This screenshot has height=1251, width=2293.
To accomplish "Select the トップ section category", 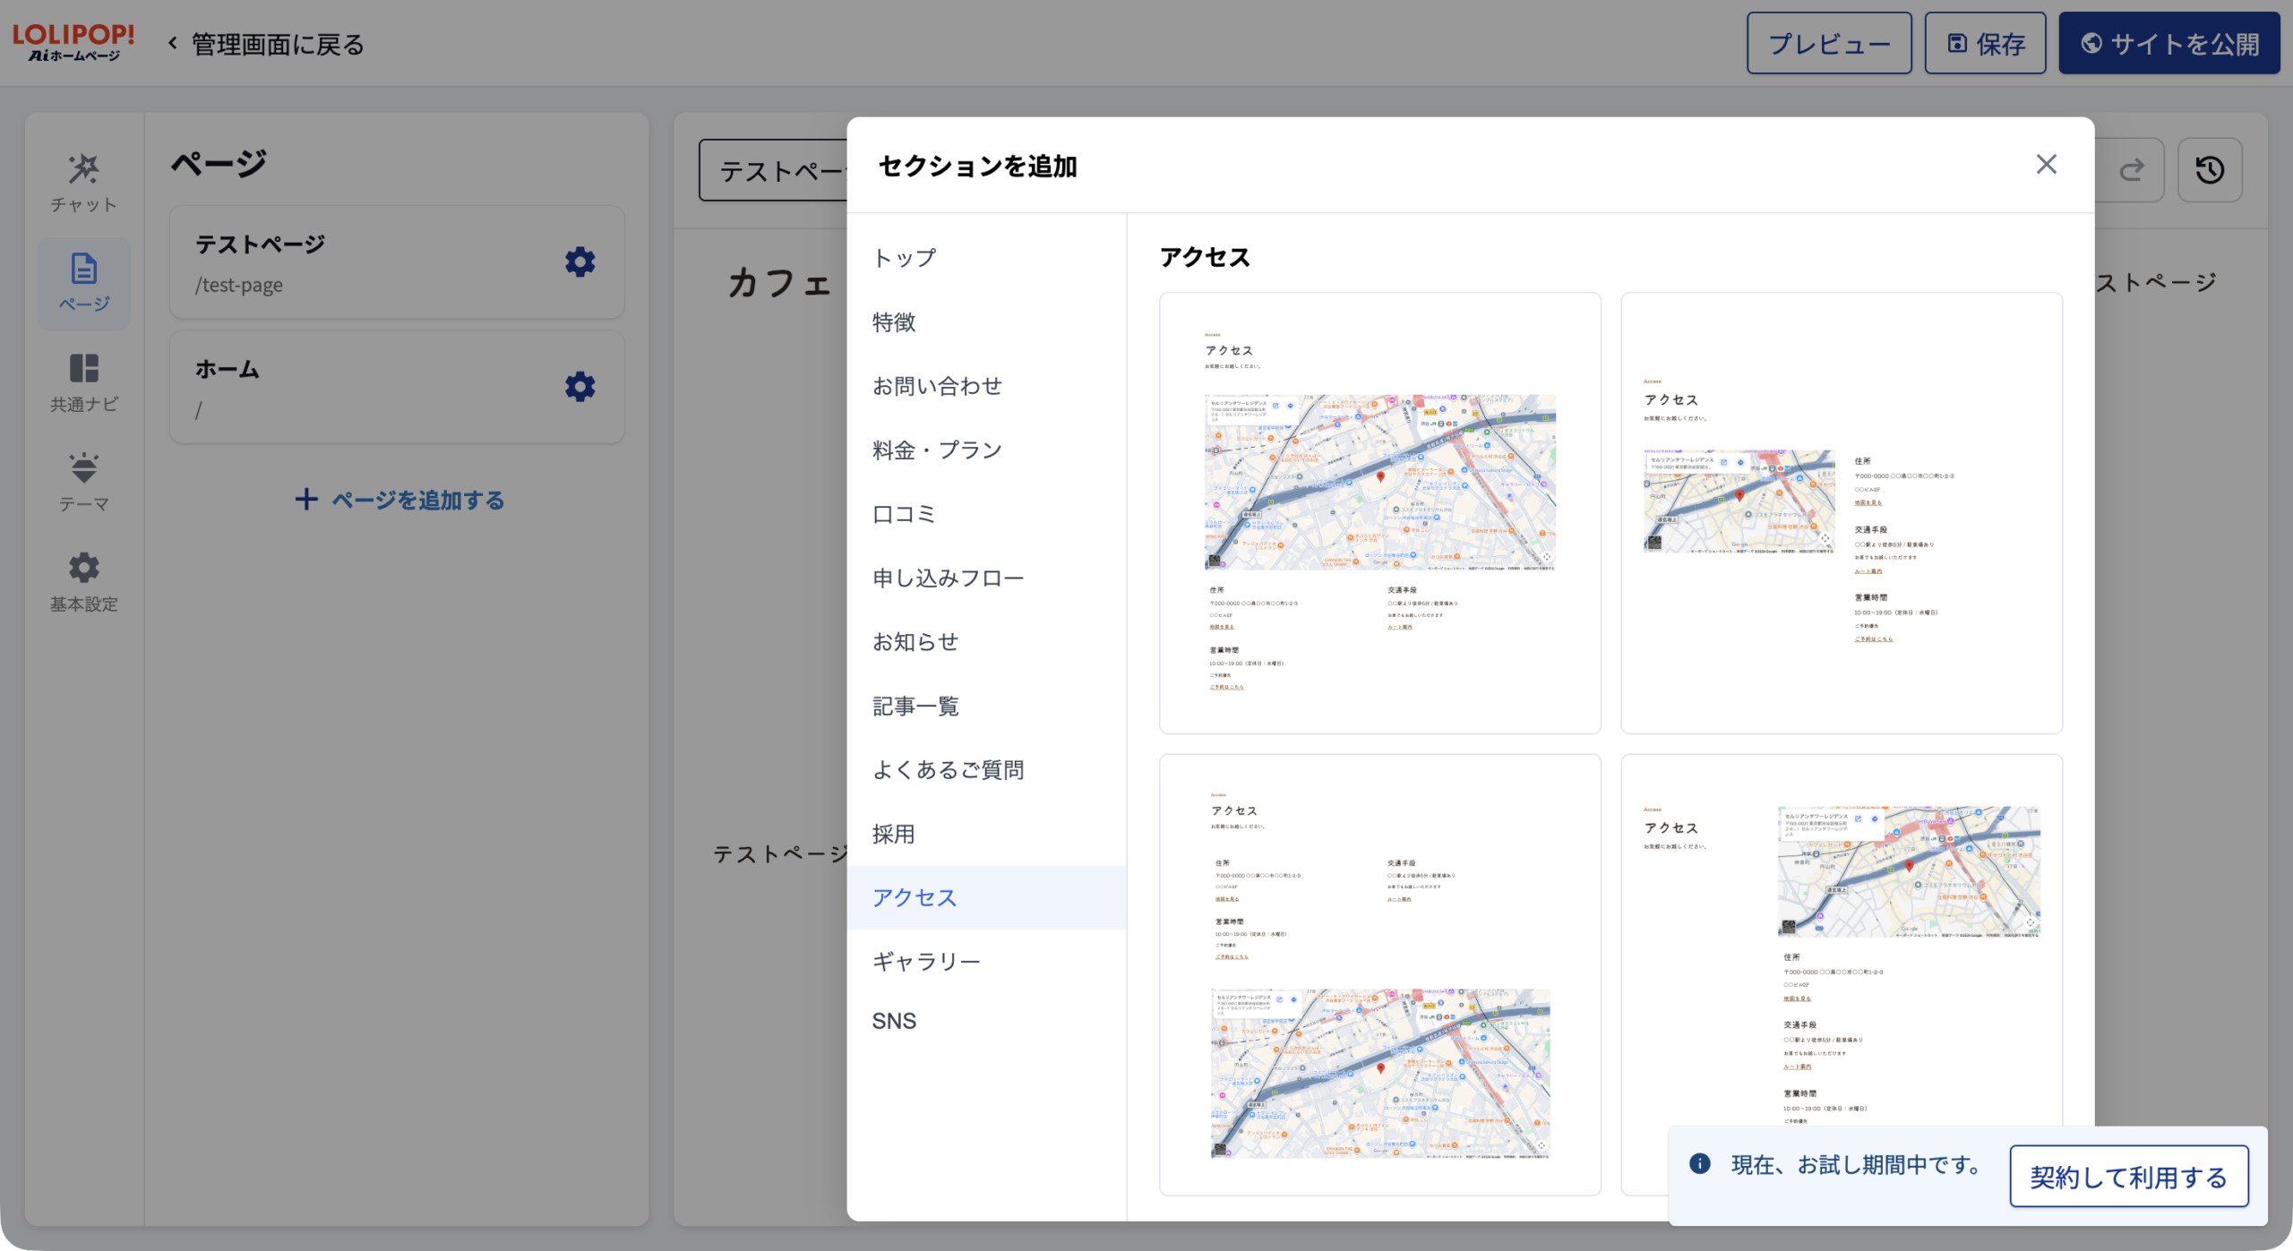I will 986,258.
